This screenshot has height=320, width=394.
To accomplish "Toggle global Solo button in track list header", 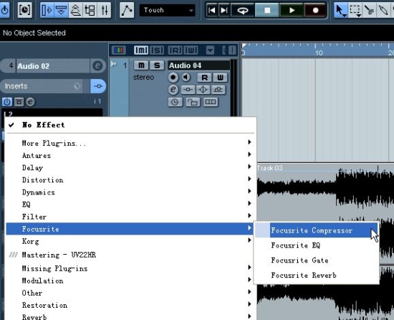I will tap(157, 50).
